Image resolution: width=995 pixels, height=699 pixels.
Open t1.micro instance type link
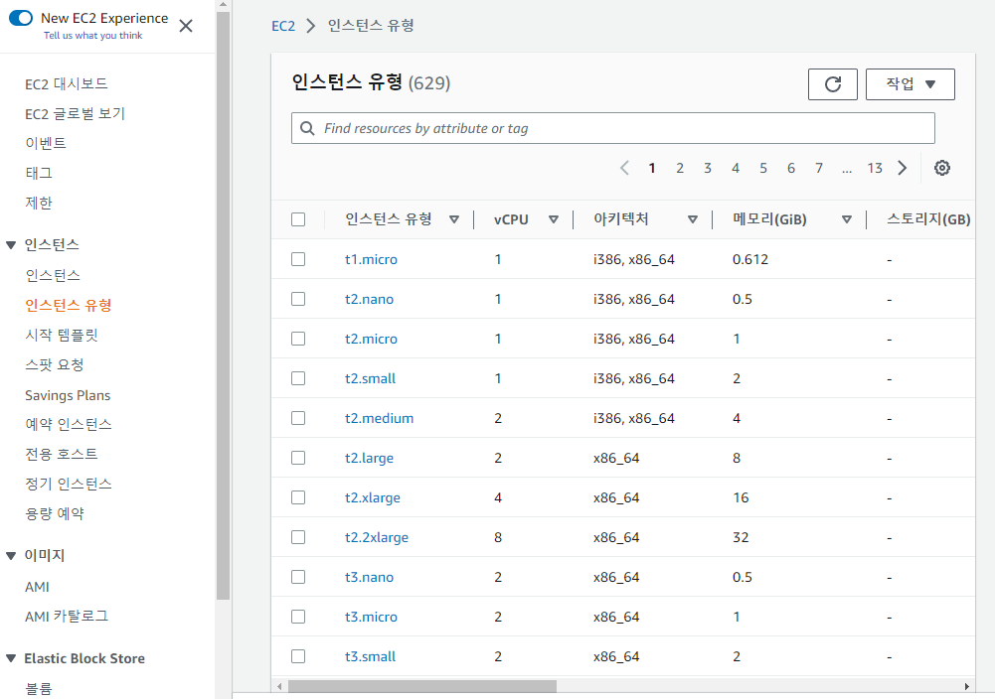371,259
